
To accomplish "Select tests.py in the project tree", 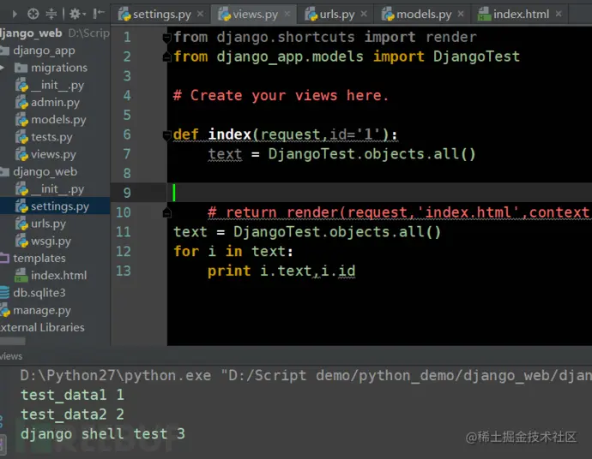I will tap(51, 137).
